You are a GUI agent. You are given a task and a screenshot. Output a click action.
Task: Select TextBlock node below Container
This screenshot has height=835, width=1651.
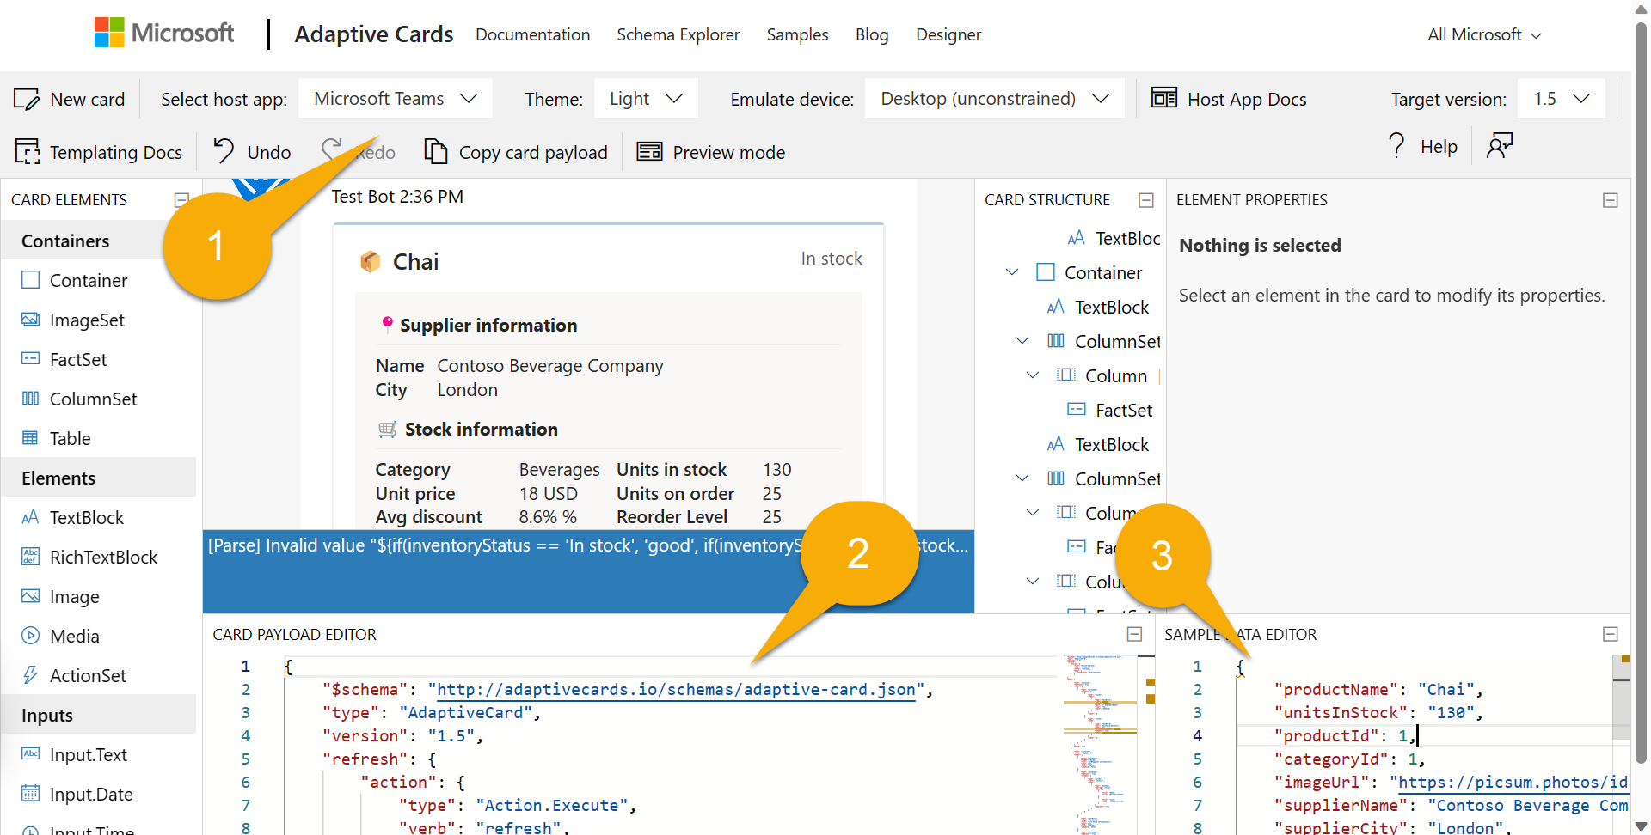coord(1098,307)
